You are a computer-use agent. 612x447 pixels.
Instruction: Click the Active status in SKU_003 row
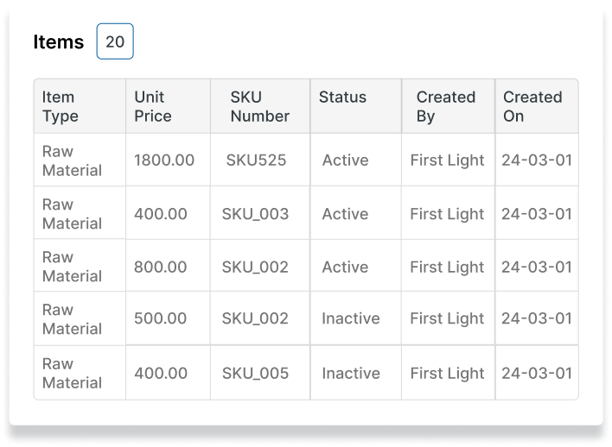[x=345, y=214]
